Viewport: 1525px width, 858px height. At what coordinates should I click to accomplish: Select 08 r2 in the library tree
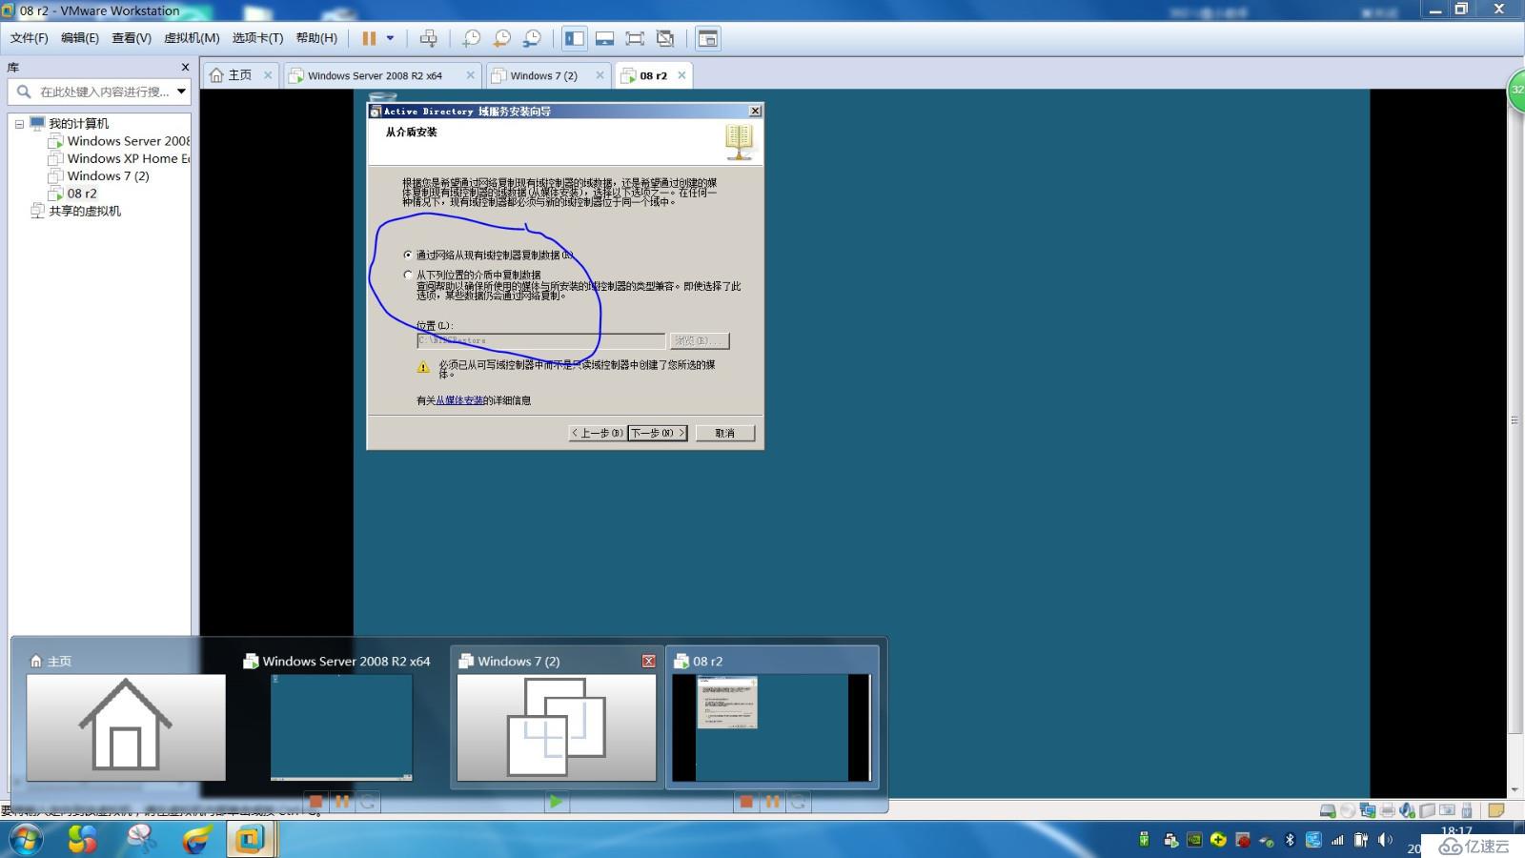[x=82, y=194]
